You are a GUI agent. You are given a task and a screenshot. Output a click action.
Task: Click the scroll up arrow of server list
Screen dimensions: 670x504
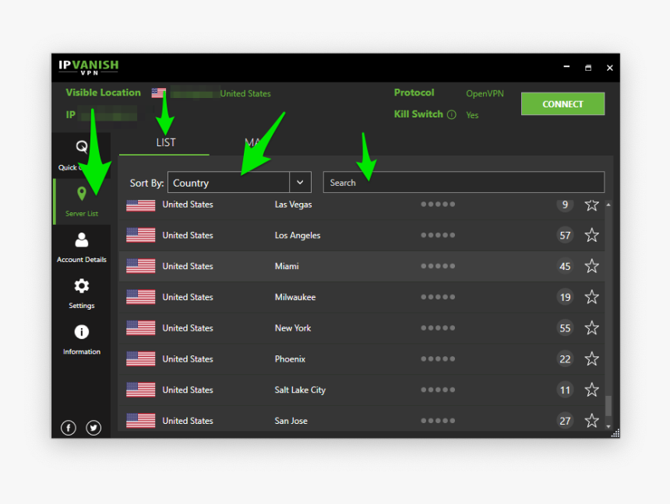click(608, 205)
